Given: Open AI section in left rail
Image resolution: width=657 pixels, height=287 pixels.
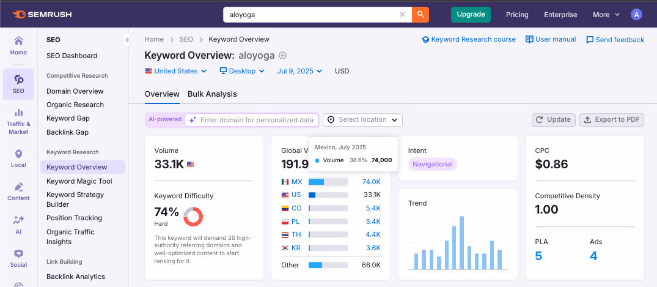Looking at the screenshot, I should 18,225.
